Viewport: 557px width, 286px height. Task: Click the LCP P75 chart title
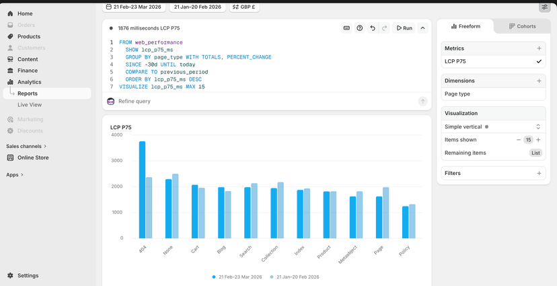(x=121, y=127)
